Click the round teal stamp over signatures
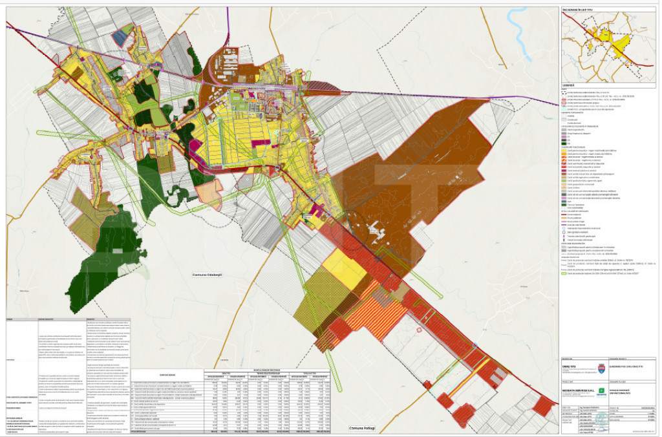The image size is (662, 437). coord(604,419)
